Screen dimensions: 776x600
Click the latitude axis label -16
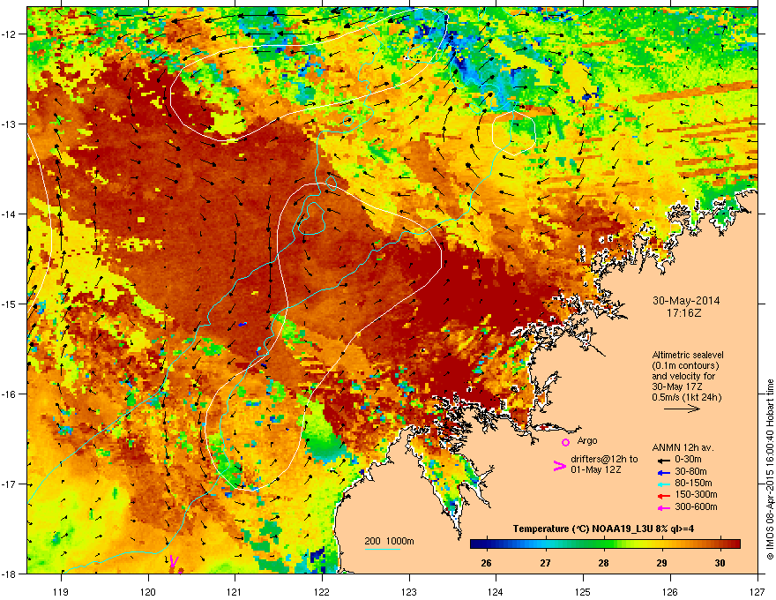coord(10,394)
